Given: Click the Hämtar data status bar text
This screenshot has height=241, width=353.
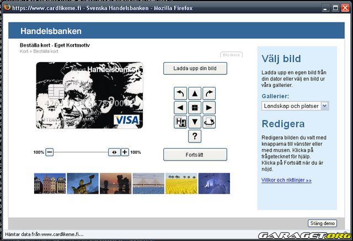Looking at the screenshot, I should point(44,234).
